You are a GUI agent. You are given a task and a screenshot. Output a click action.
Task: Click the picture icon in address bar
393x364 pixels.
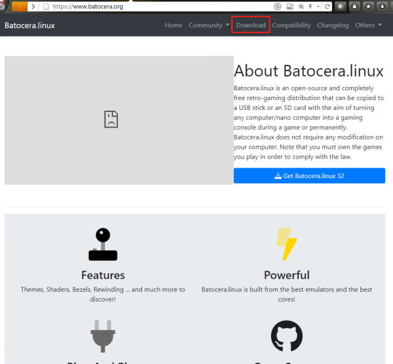pos(289,6)
